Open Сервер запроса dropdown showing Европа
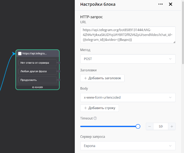This screenshot has height=153, width=184. click(128, 146)
